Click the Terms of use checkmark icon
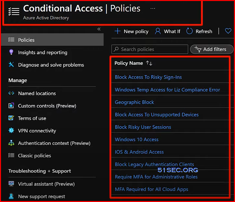The image size is (235, 202). pyautogui.click(x=11, y=118)
